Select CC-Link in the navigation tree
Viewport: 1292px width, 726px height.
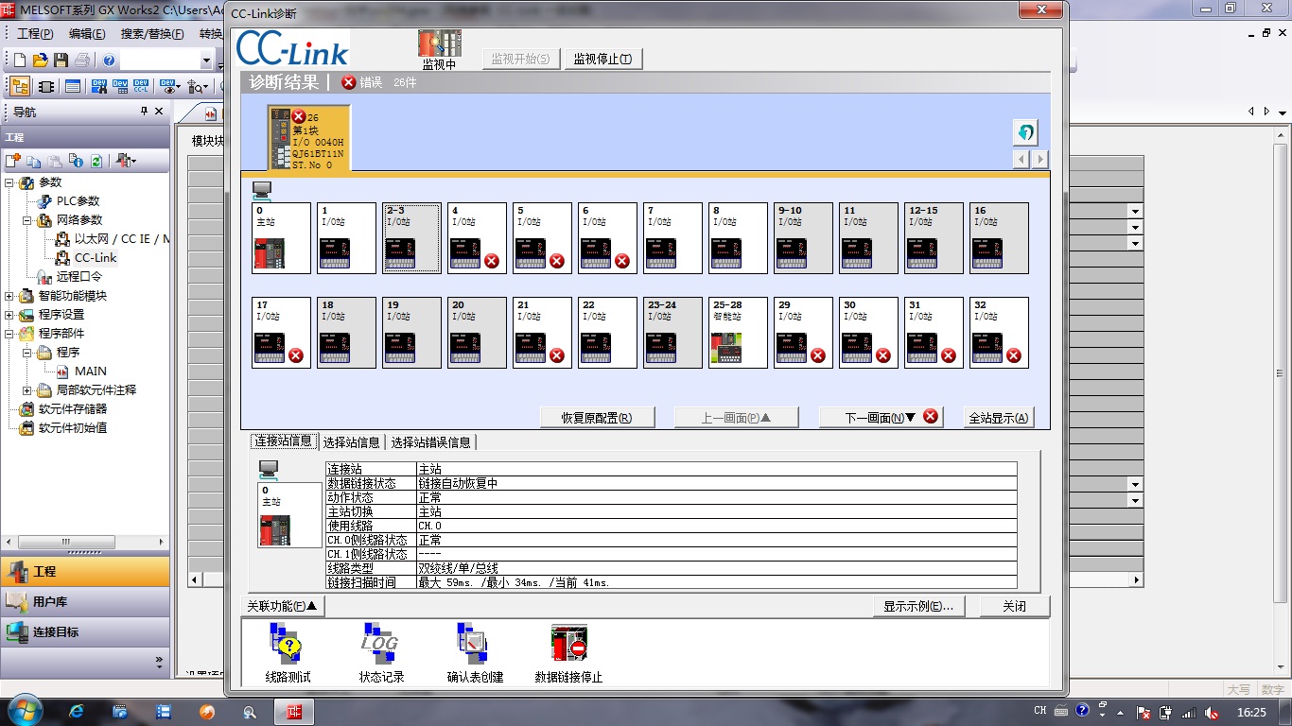point(96,258)
